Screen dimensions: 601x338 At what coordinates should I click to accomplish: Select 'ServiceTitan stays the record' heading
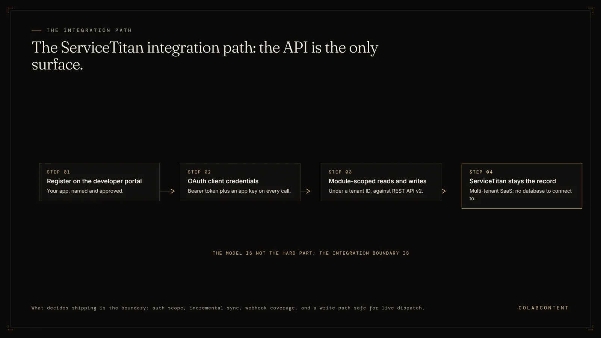click(513, 181)
